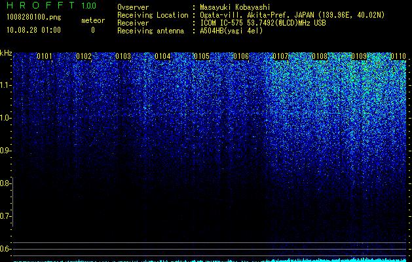Click the HROFFT 1.0.0 title text
412x262 pixels.
click(52, 5)
